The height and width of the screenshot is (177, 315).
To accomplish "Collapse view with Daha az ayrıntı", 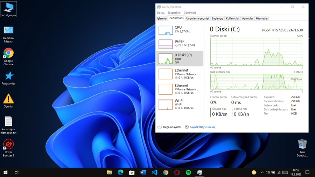I will 169,127.
